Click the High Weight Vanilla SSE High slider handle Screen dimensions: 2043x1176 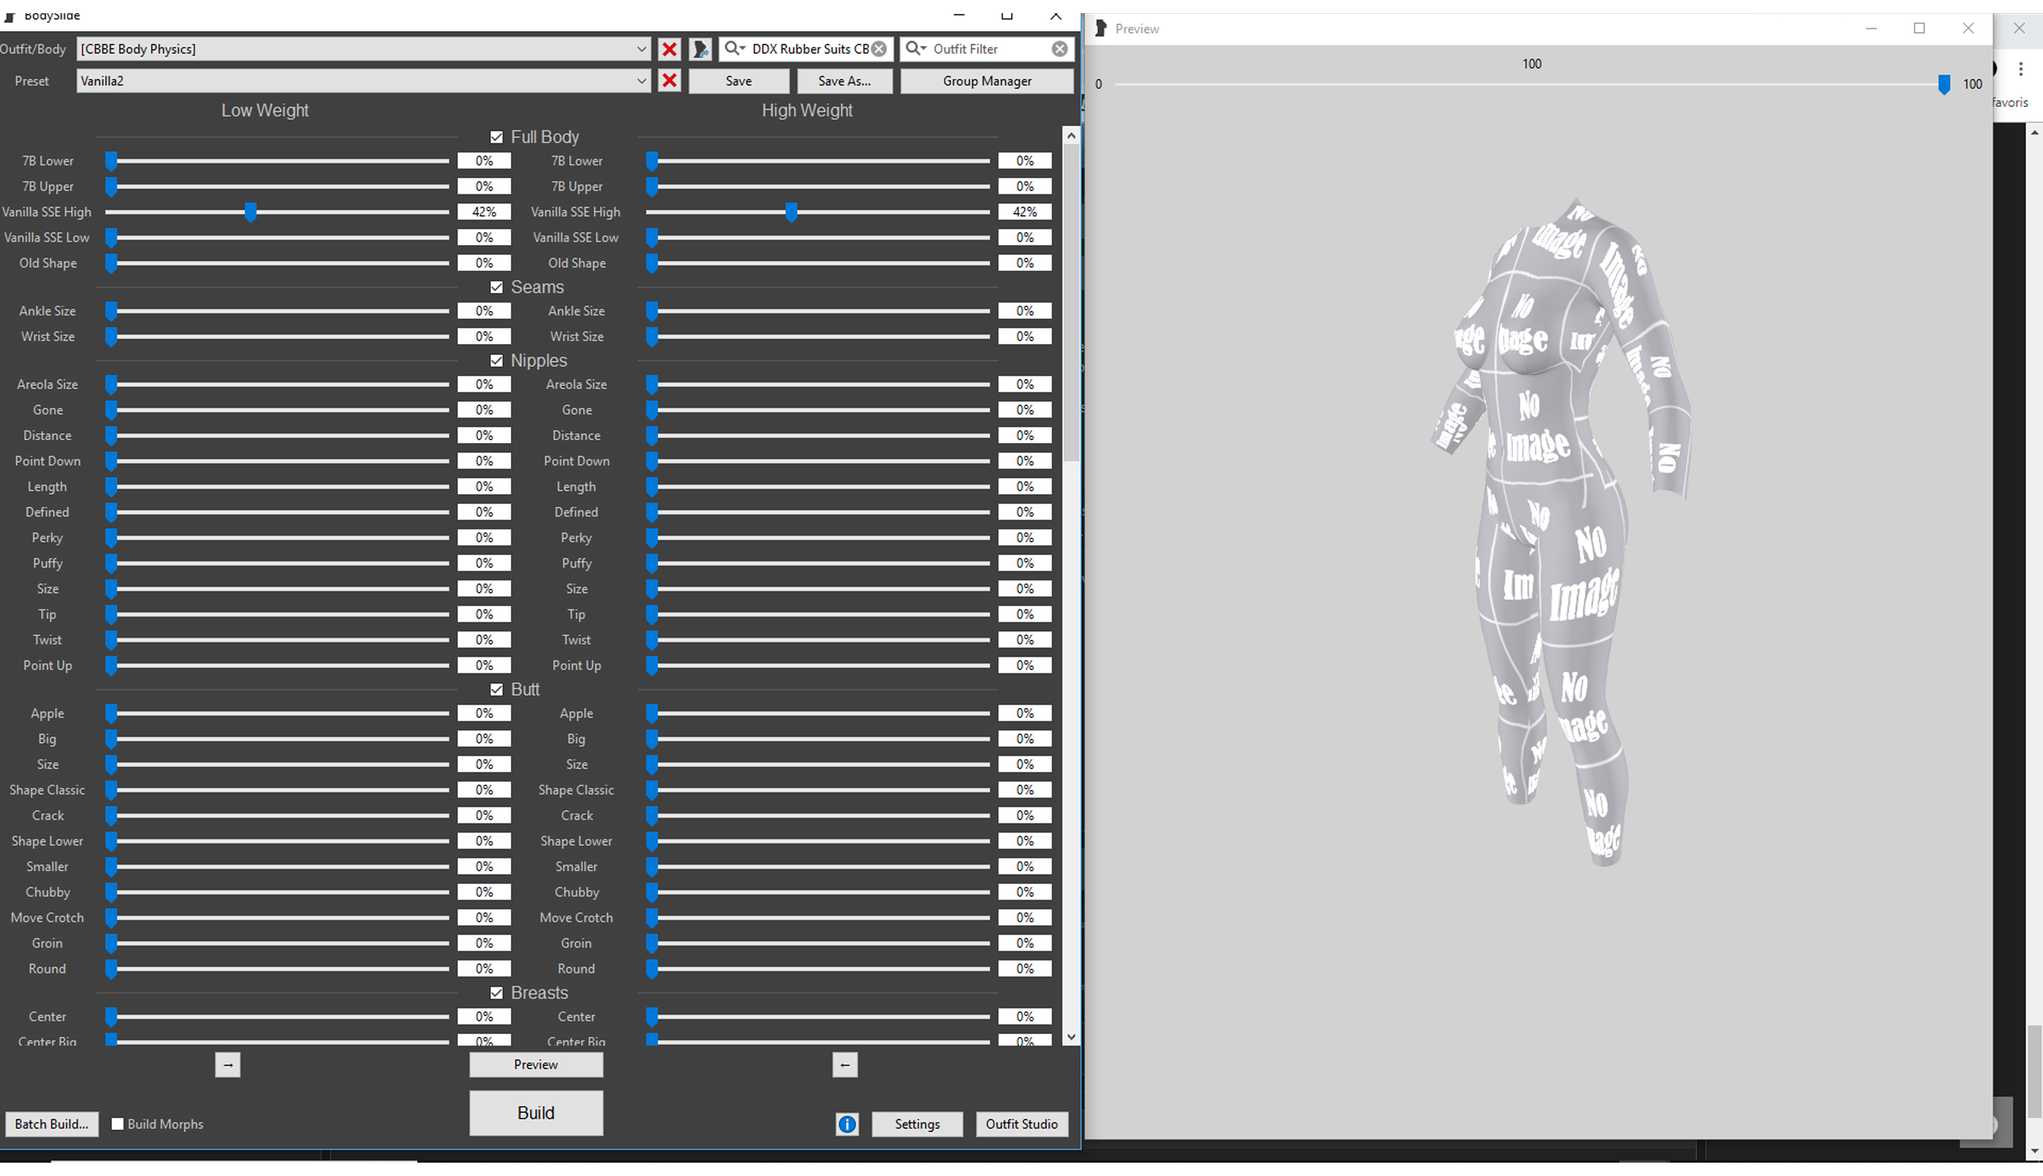coord(792,212)
